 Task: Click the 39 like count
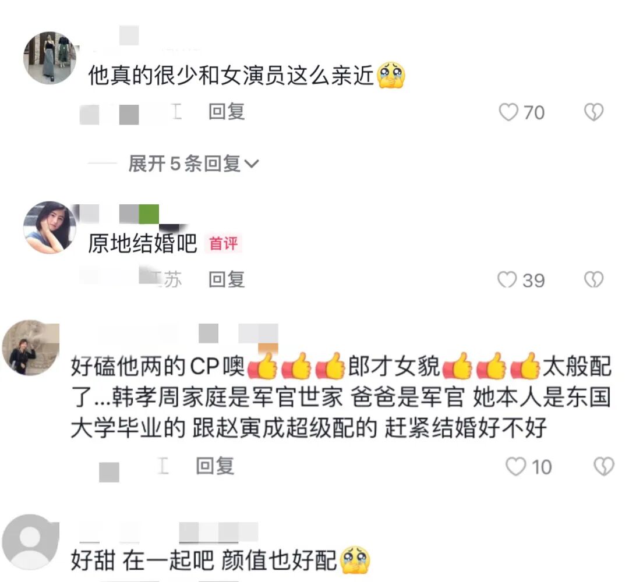[533, 280]
